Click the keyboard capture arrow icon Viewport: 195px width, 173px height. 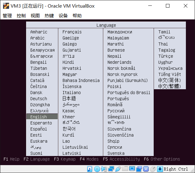point(160,169)
